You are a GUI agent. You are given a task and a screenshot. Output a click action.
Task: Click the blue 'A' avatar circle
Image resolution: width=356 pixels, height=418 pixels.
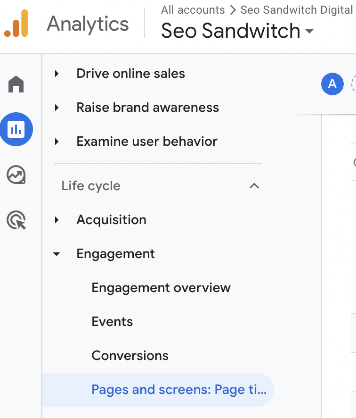pos(332,84)
